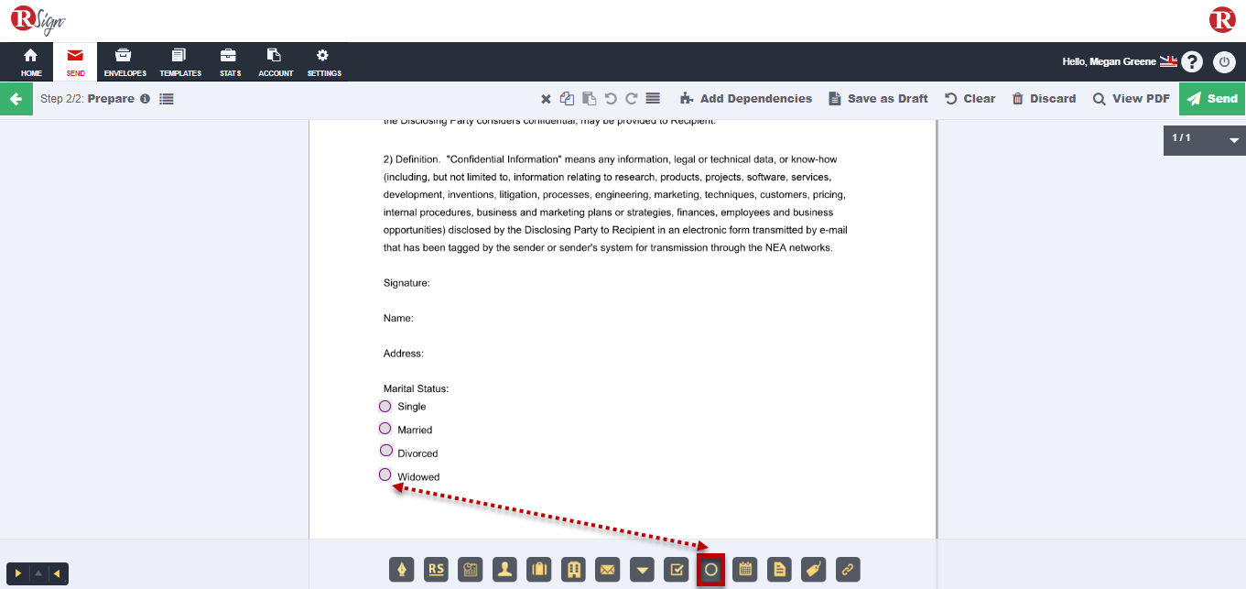Viewport: 1246px width, 589px height.
Task: Add the Dropdown control from bottom toolbar
Action: [642, 570]
